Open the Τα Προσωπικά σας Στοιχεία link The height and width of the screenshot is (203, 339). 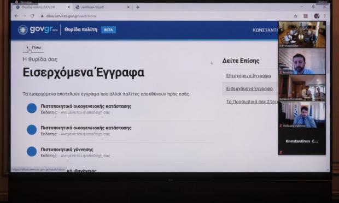pyautogui.click(x=252, y=101)
